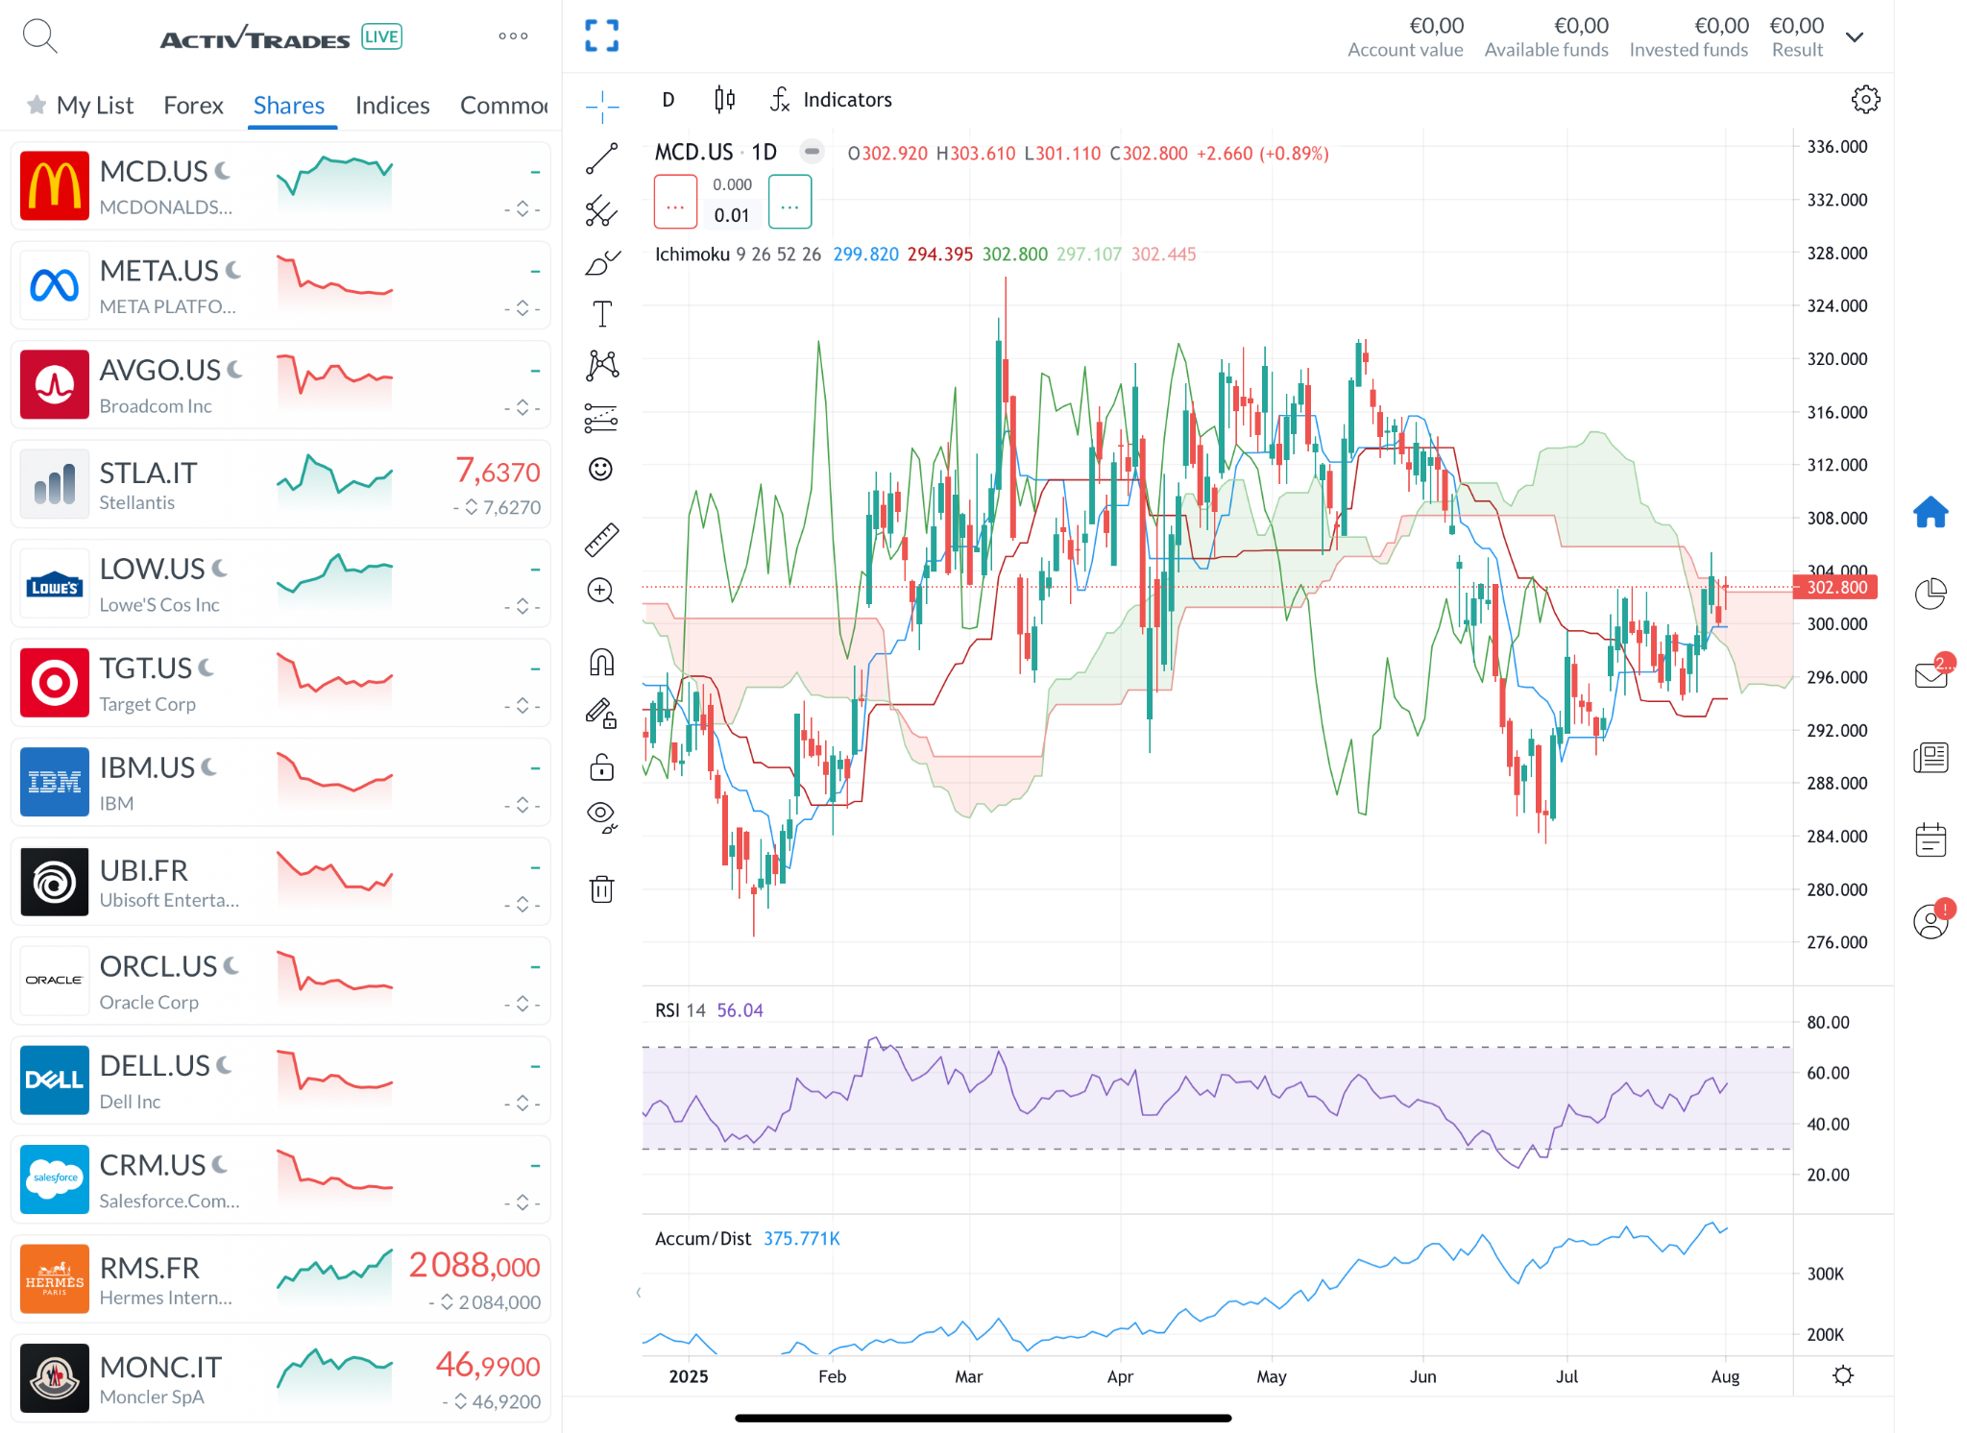
Task: Toggle magnet mode for drawings
Action: pyautogui.click(x=602, y=662)
